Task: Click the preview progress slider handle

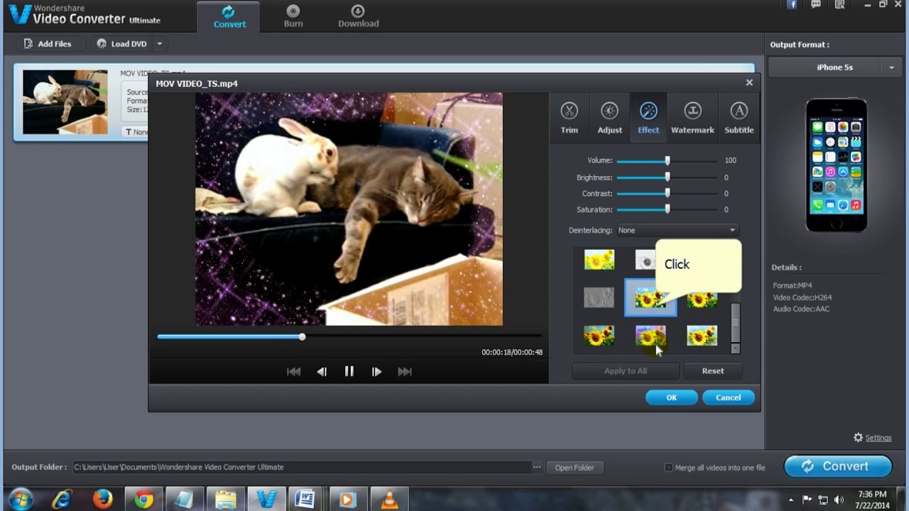Action: 302,336
